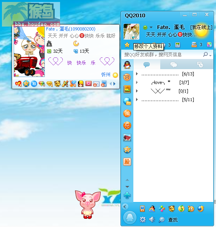
Task: Open the QQ main menu penguin button
Action: point(129,218)
